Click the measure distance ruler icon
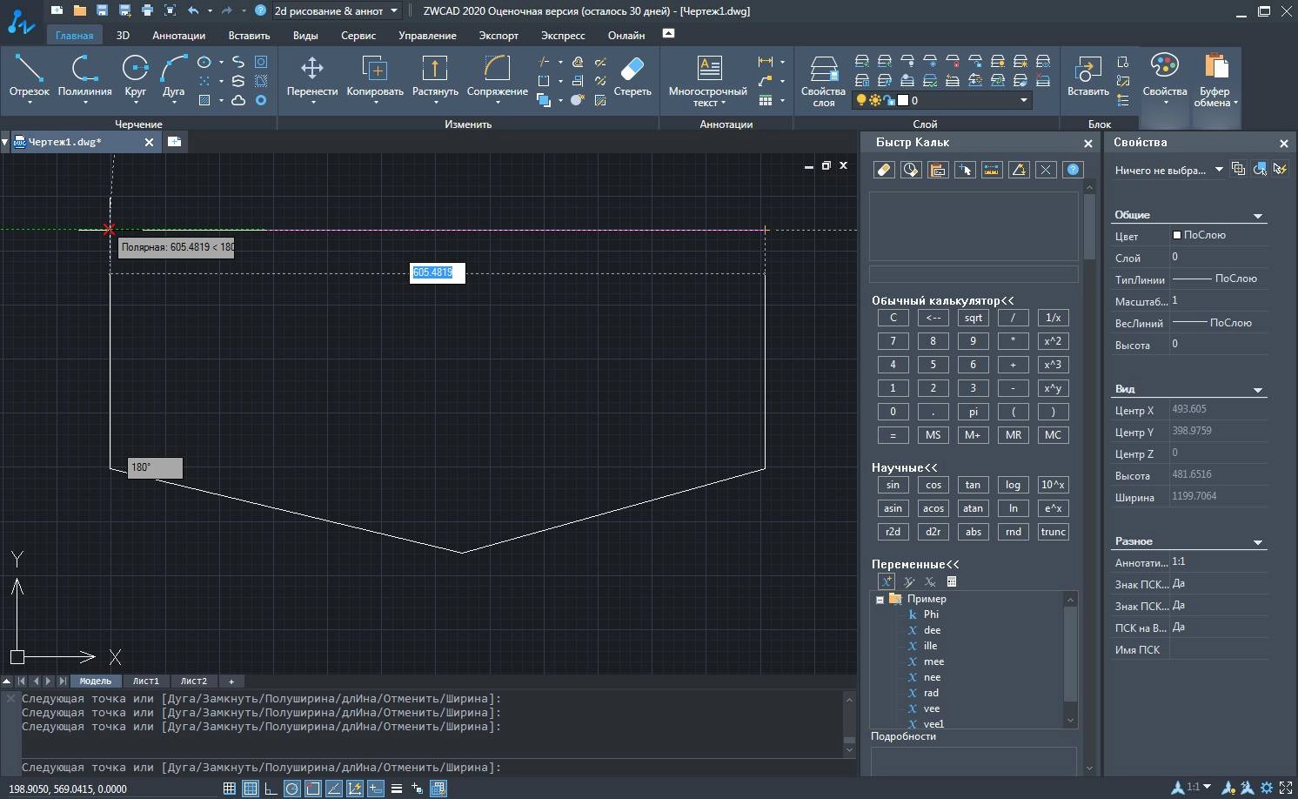 tap(992, 170)
